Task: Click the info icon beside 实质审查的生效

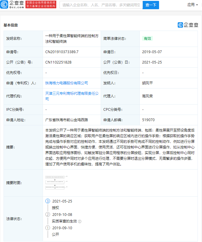Action: pyautogui.click(x=80, y=222)
